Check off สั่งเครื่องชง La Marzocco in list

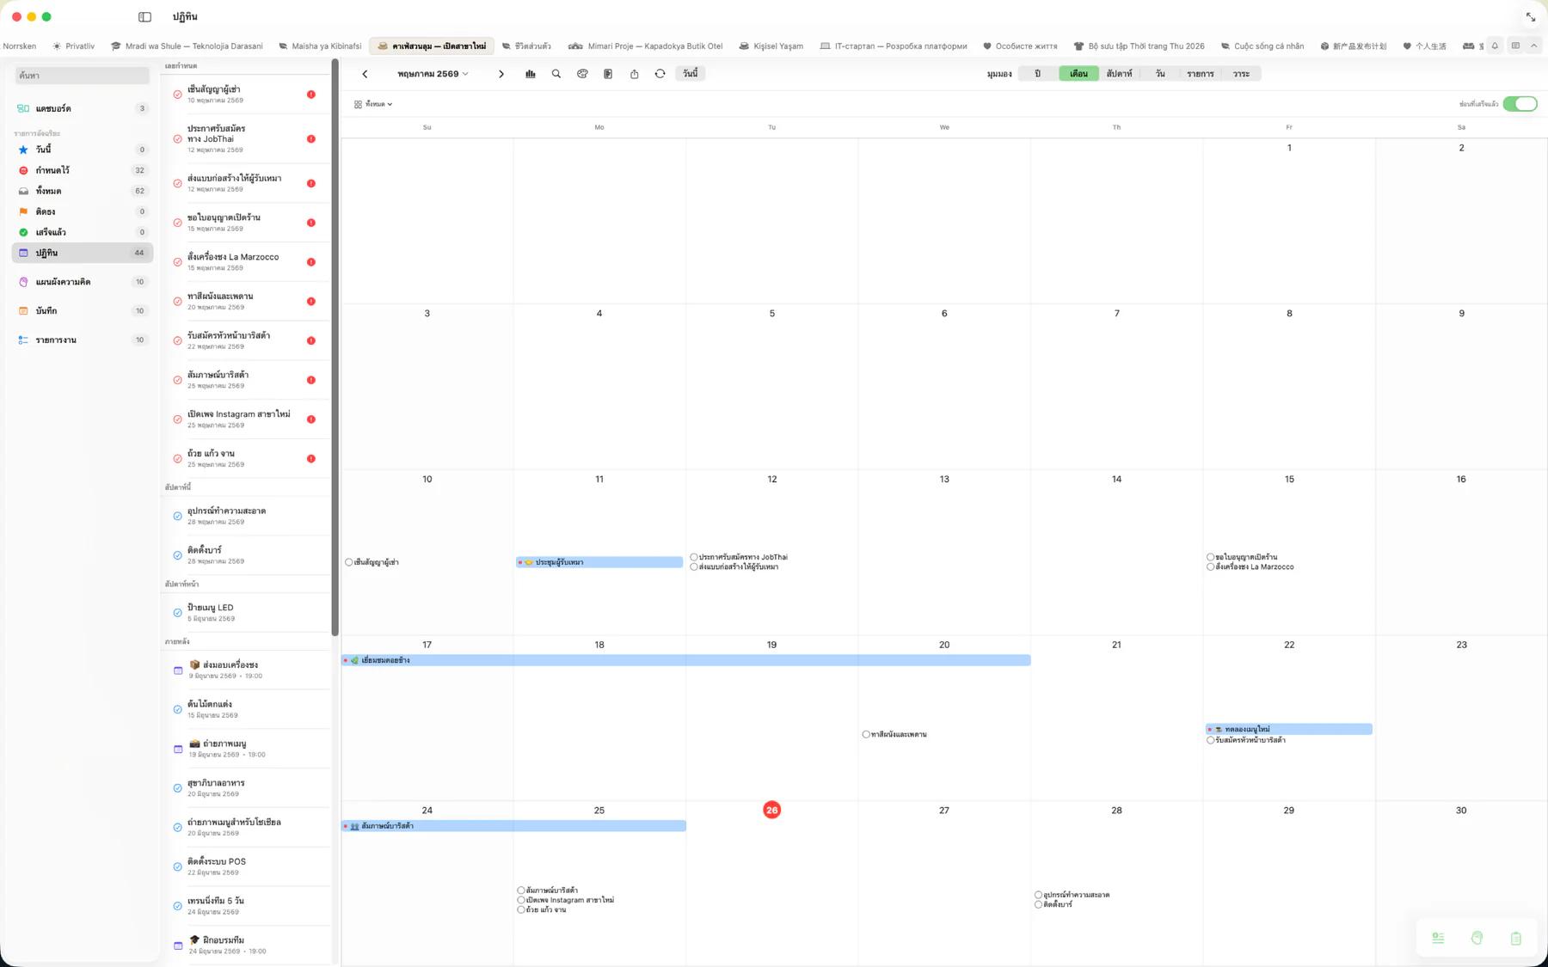(x=177, y=262)
